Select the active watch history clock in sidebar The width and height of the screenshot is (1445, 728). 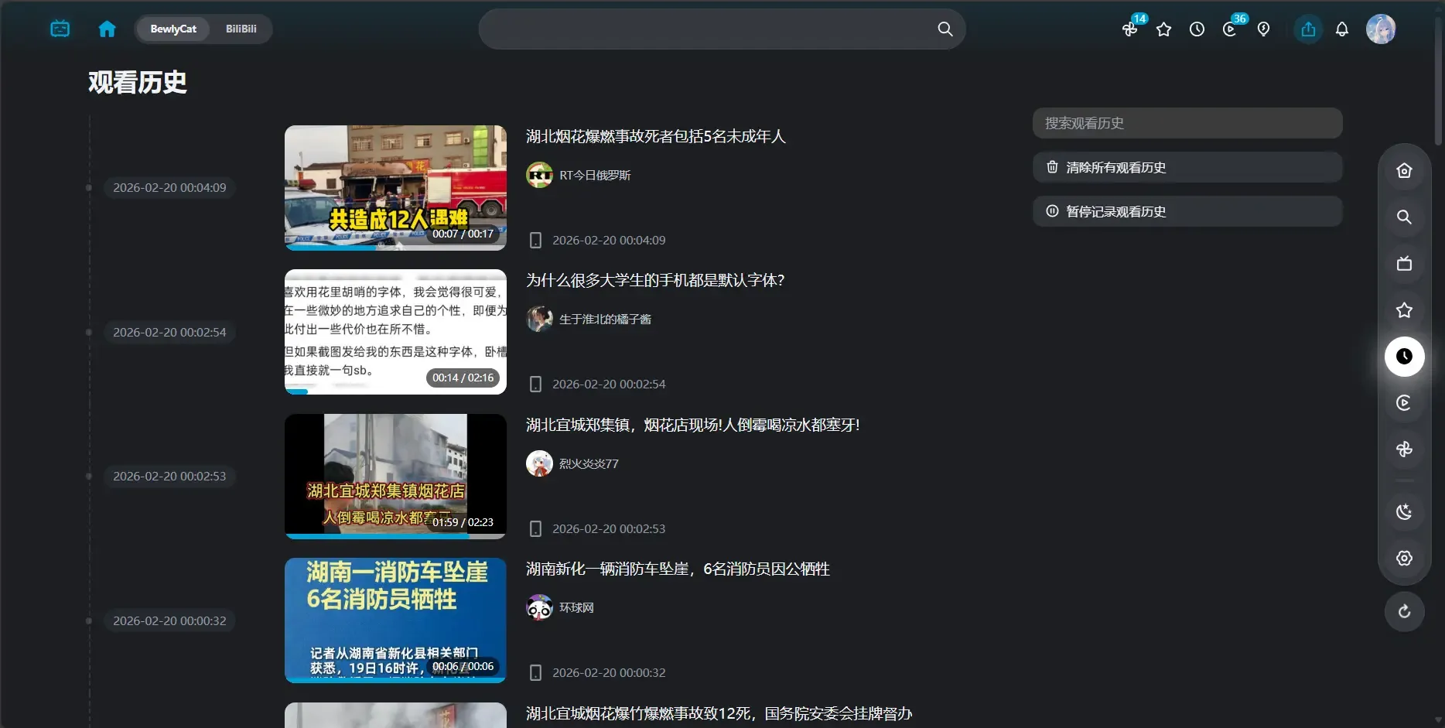point(1404,357)
